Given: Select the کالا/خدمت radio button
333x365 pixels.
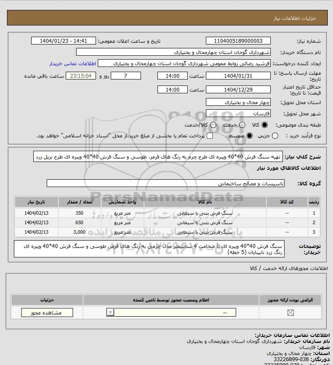Looking at the screenshot, I should 213,125.
